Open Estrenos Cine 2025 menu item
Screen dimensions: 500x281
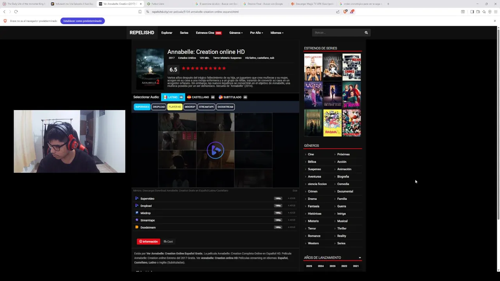point(209,33)
